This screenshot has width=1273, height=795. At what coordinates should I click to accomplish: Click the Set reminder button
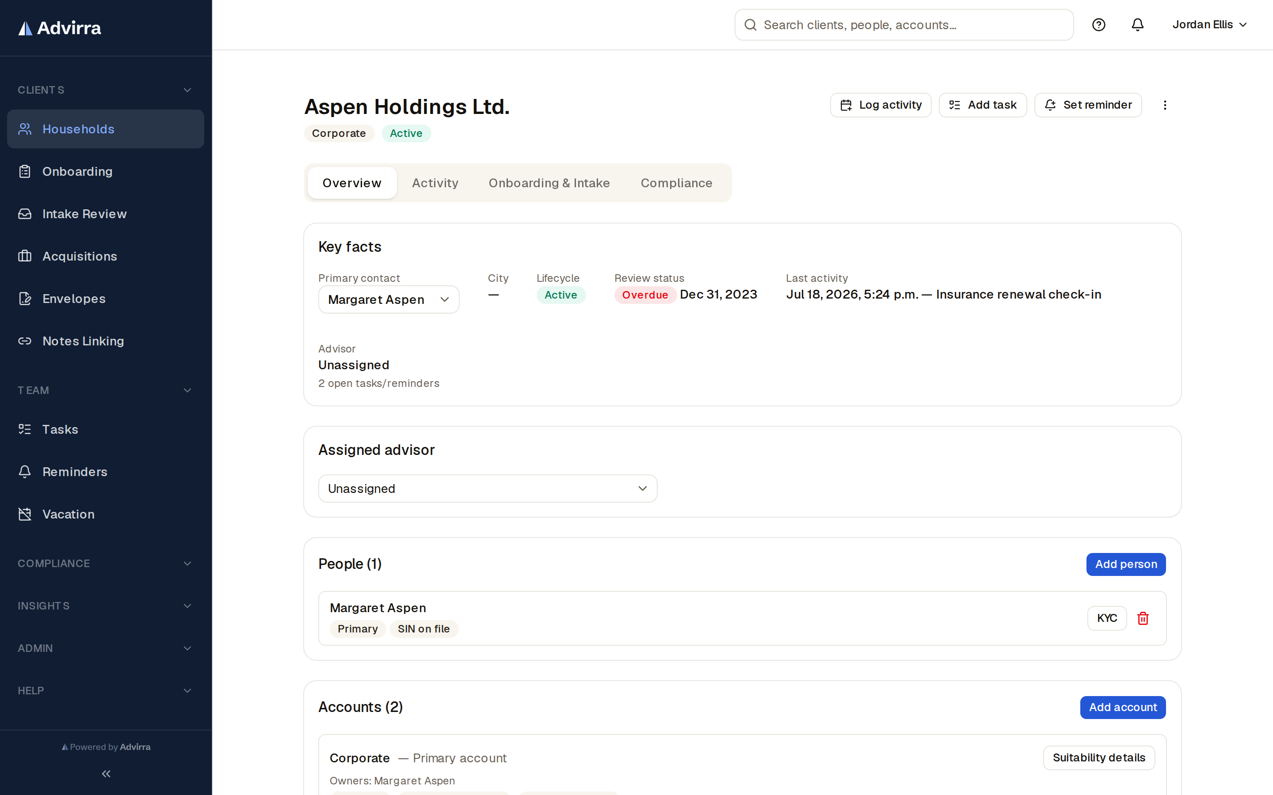click(x=1088, y=105)
